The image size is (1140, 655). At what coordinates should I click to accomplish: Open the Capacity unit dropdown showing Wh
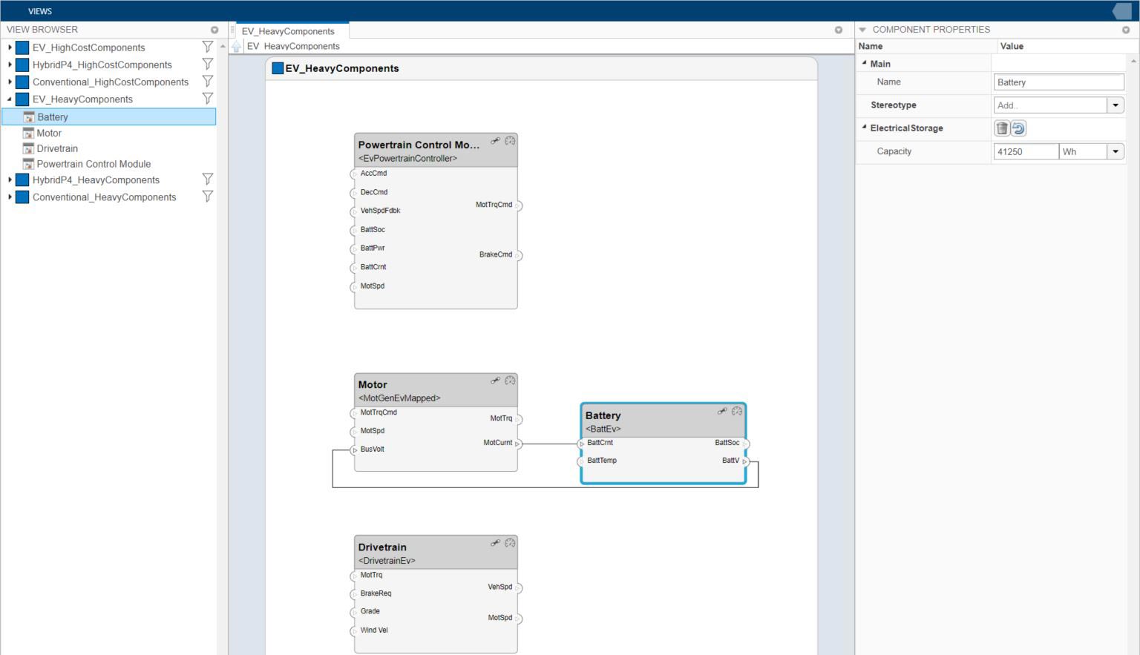[1115, 151]
